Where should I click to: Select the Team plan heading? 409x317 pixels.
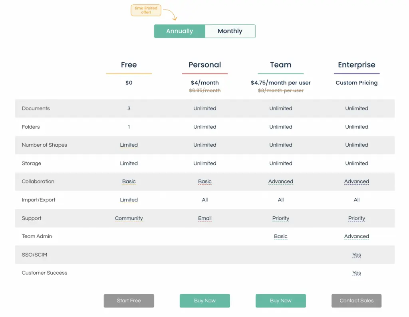pyautogui.click(x=281, y=65)
